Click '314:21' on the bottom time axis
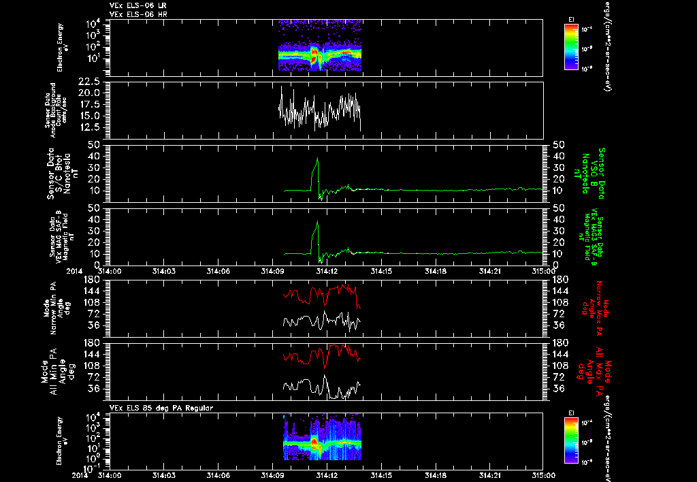 pyautogui.click(x=489, y=475)
